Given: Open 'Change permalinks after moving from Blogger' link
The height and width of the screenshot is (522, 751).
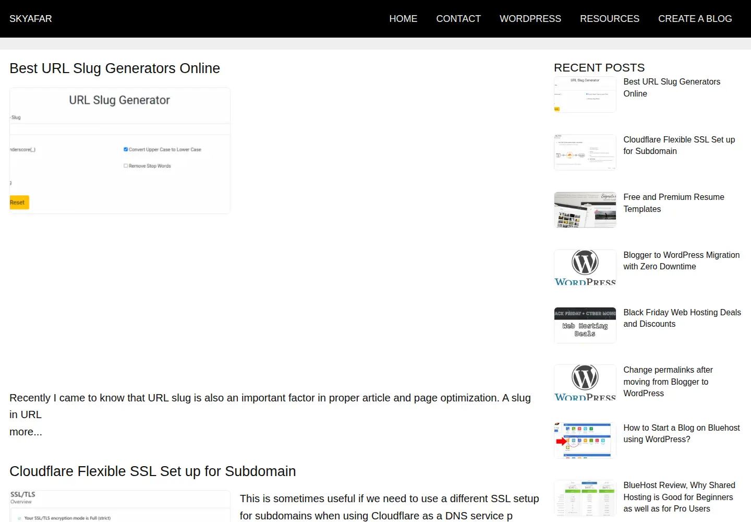Looking at the screenshot, I should point(668,382).
